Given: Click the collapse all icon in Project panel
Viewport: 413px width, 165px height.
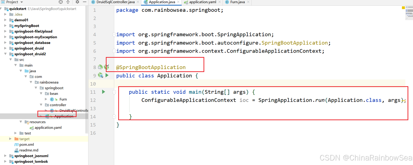Looking at the screenshot, I should pyautogui.click(x=68, y=2).
